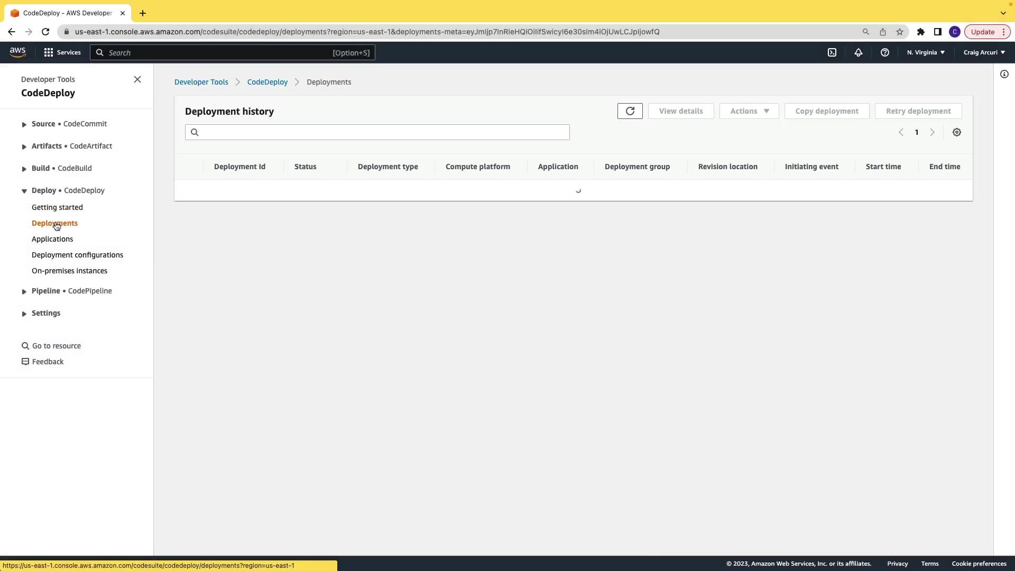Open table preferences gear icon
1015x571 pixels.
[956, 132]
